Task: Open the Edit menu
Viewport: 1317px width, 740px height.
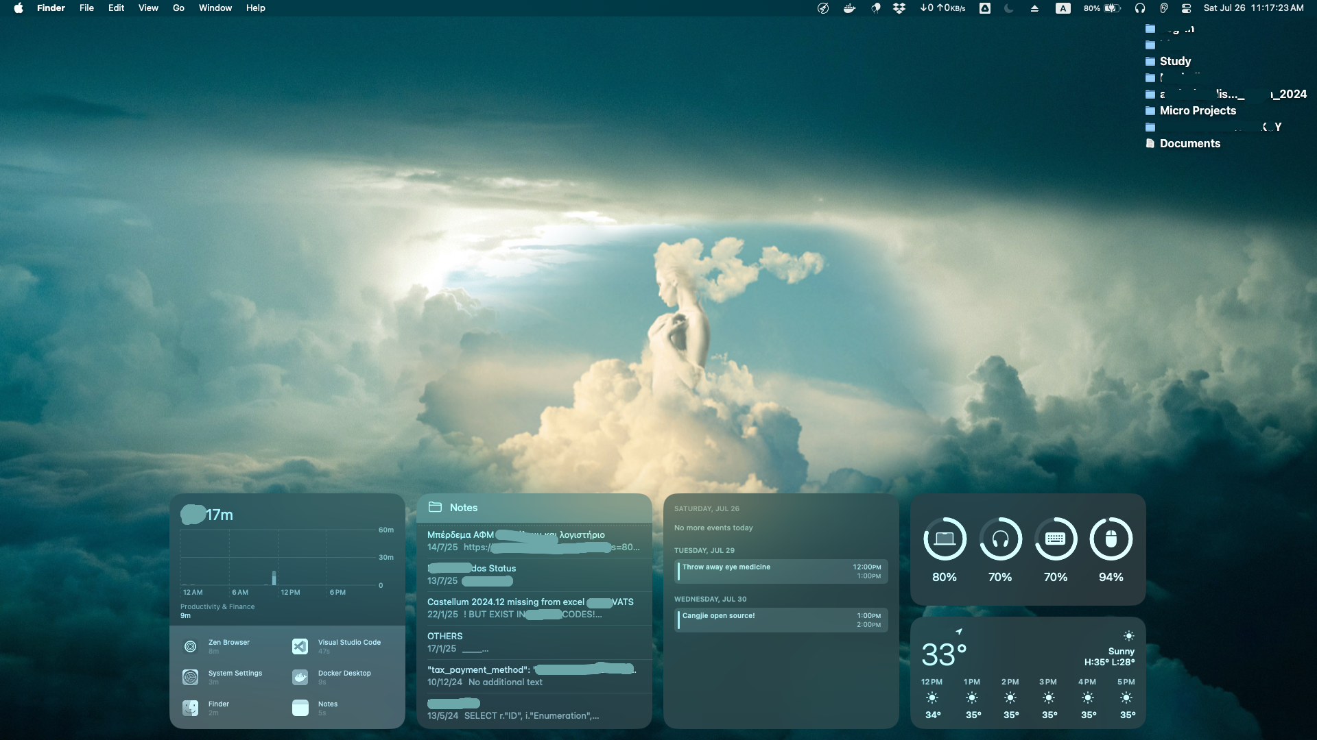Action: [x=116, y=8]
